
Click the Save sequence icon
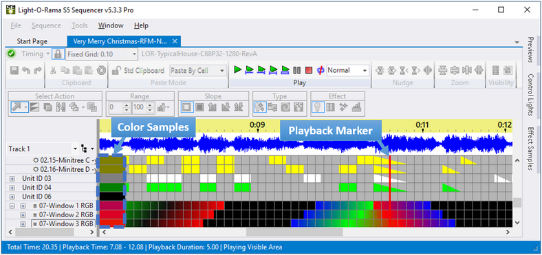(x=14, y=71)
